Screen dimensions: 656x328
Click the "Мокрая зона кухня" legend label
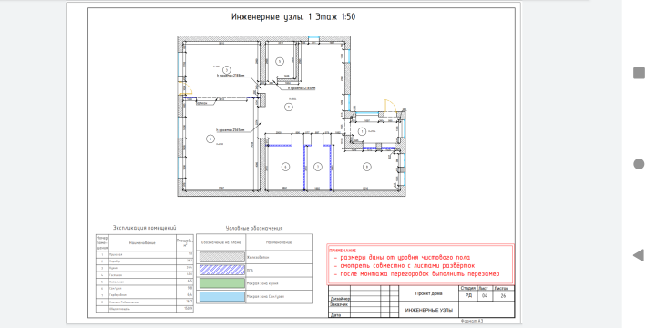click(x=262, y=283)
